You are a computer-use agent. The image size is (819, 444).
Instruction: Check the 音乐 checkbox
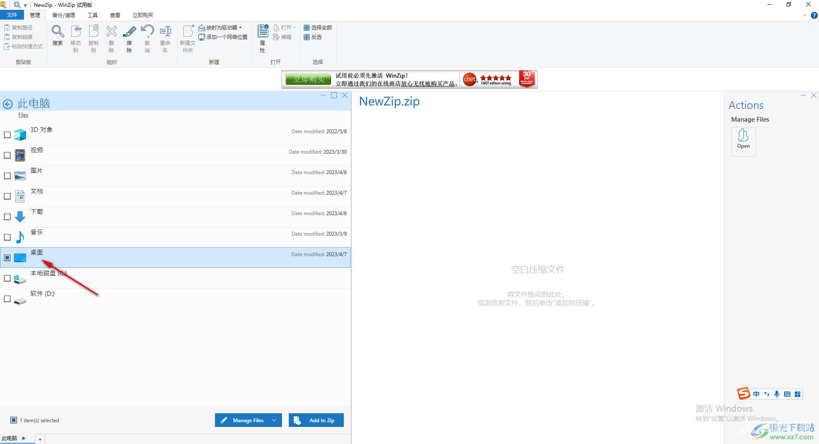(7, 237)
